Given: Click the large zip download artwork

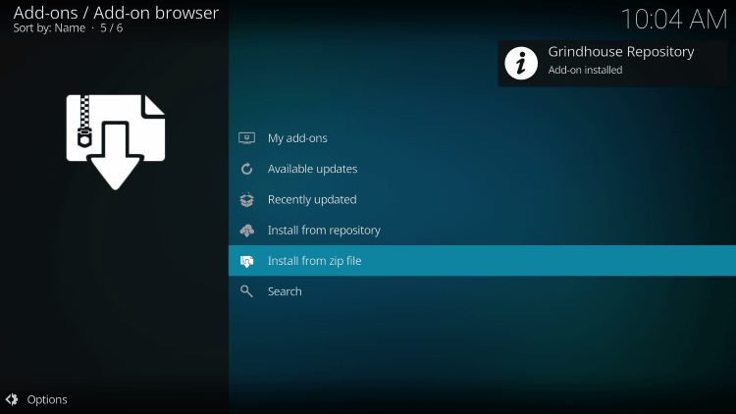Looking at the screenshot, I should (116, 142).
